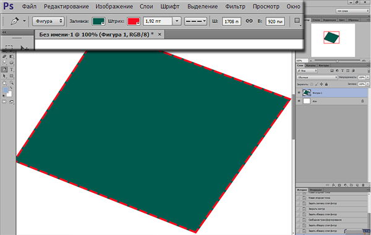Select the Type tool in toolbox
Screen dimensions: 371x235
pos(12,70)
